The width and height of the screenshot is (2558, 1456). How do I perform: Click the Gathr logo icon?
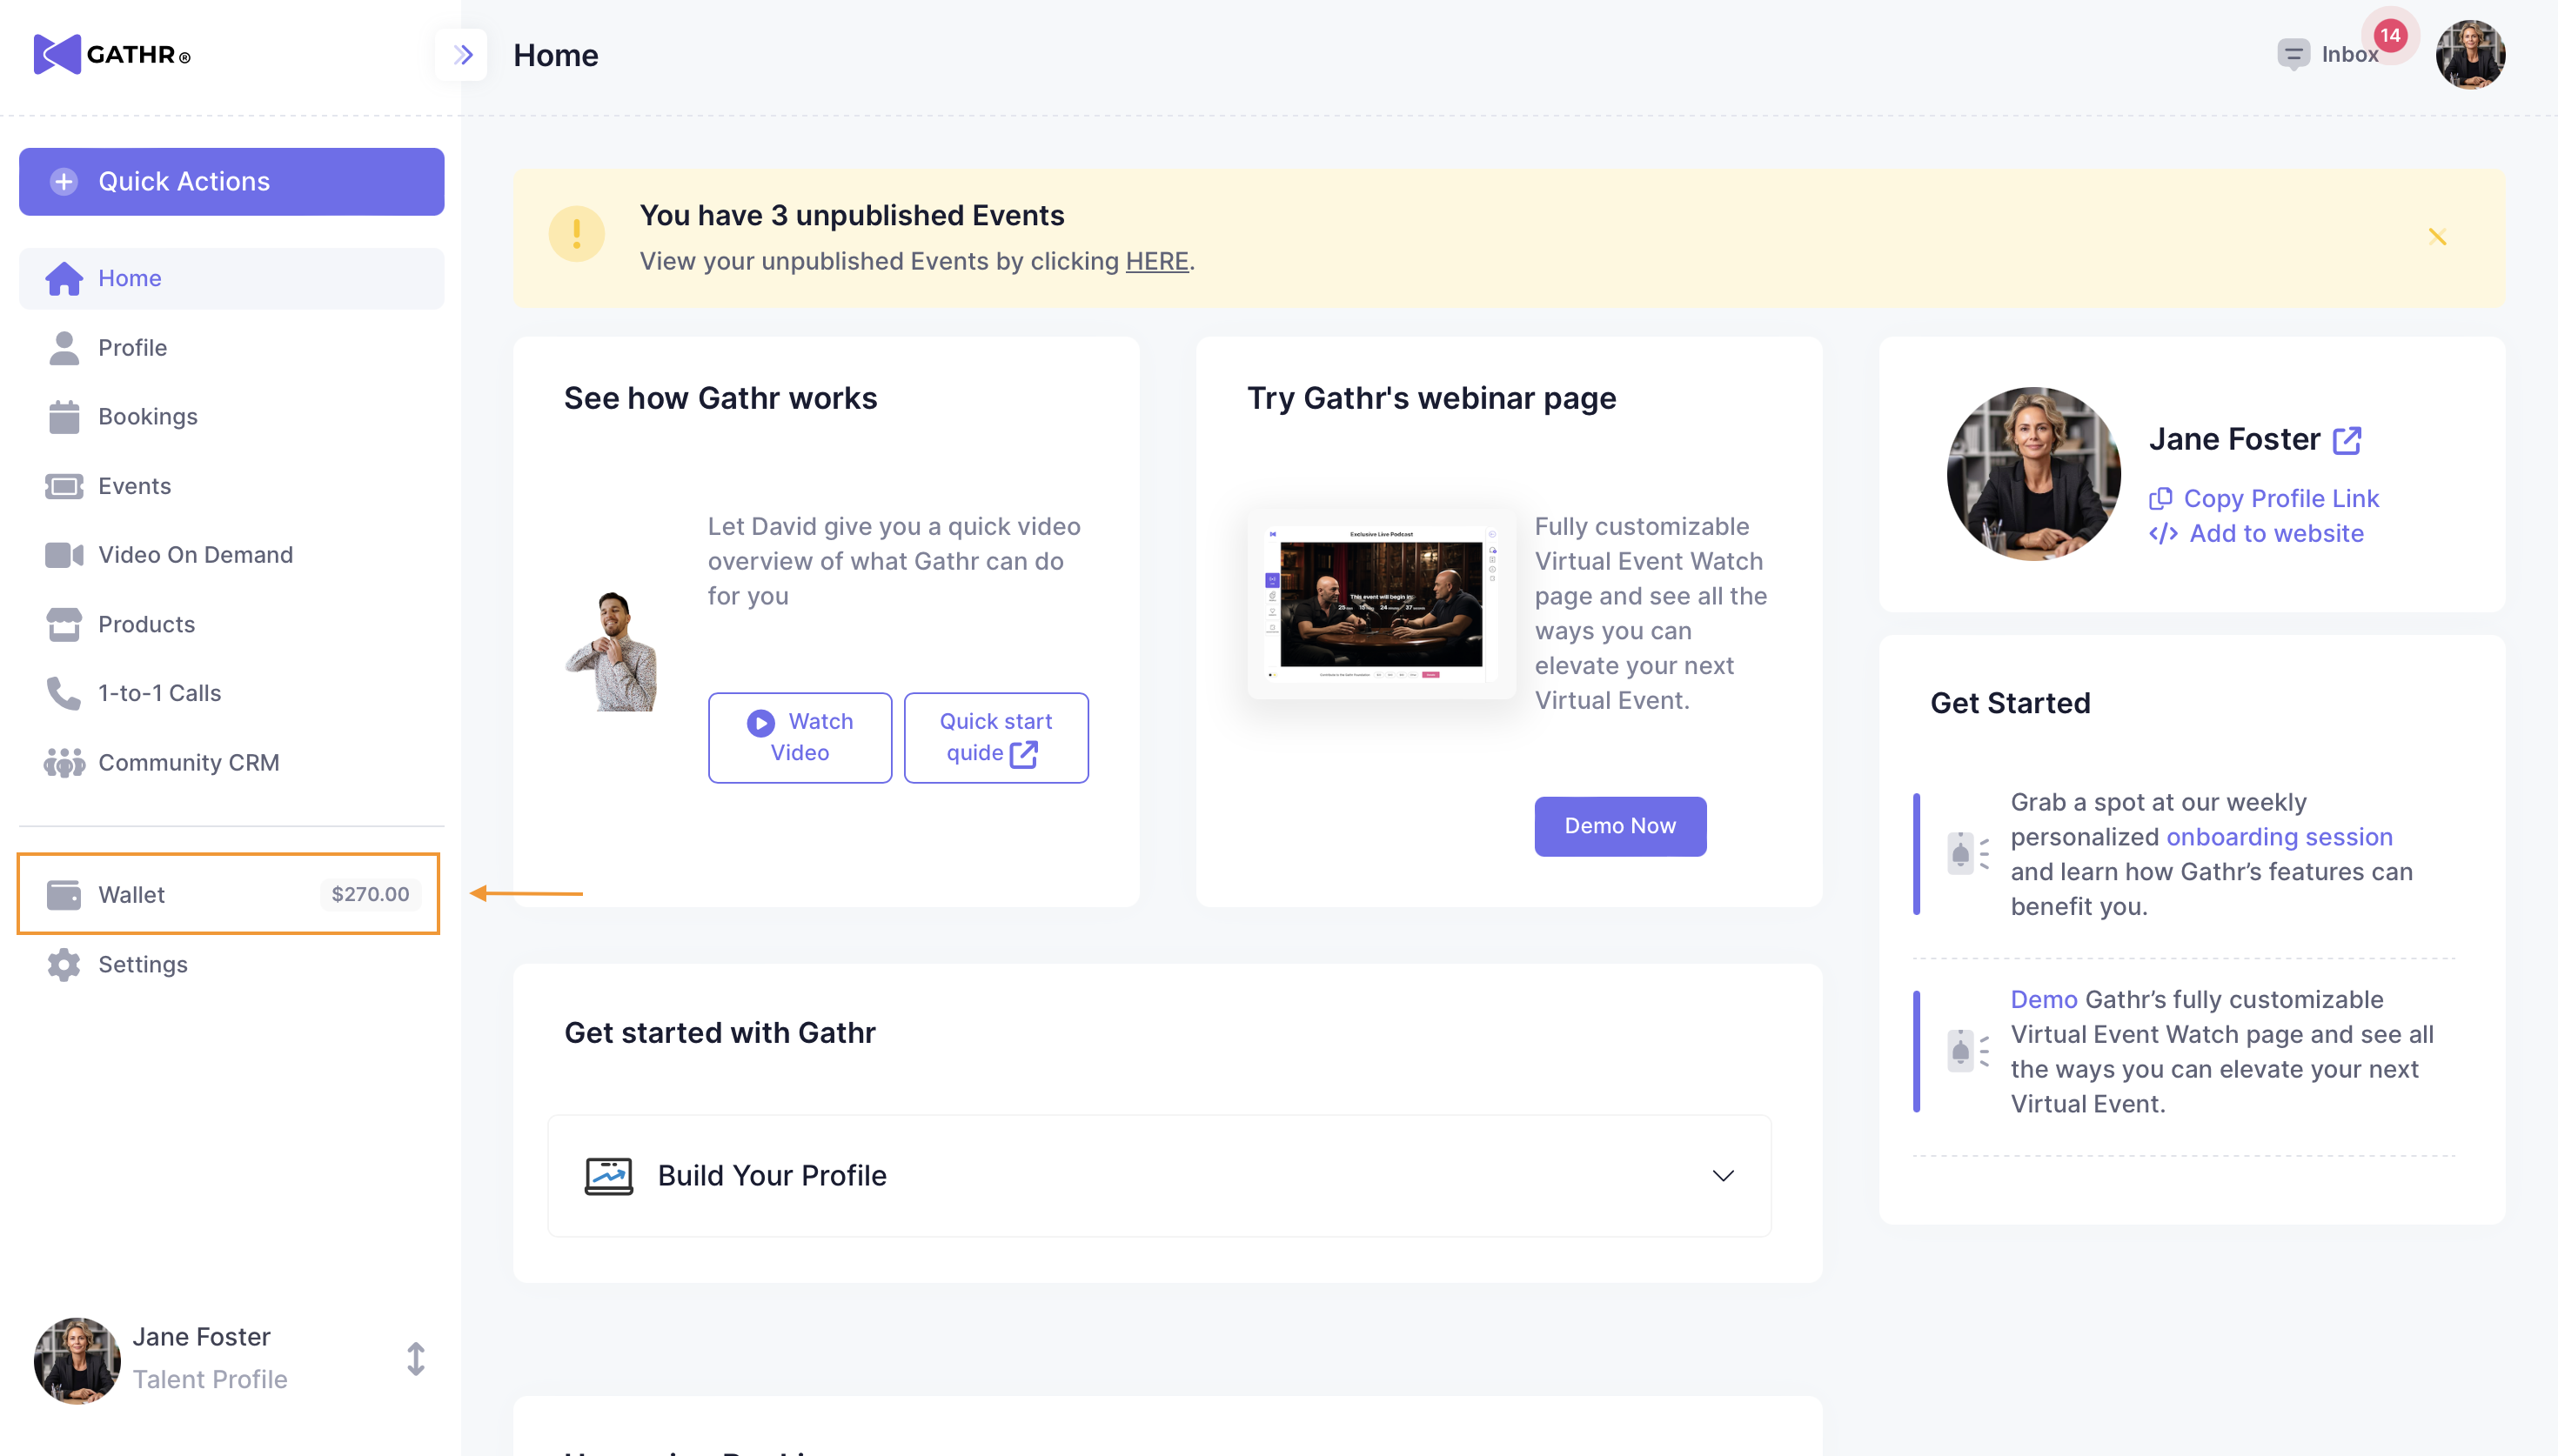[x=57, y=54]
